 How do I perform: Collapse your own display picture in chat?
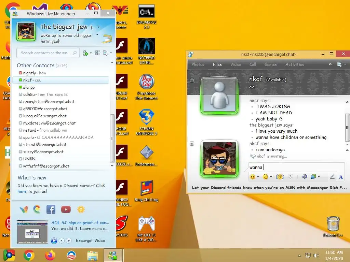click(x=192, y=144)
